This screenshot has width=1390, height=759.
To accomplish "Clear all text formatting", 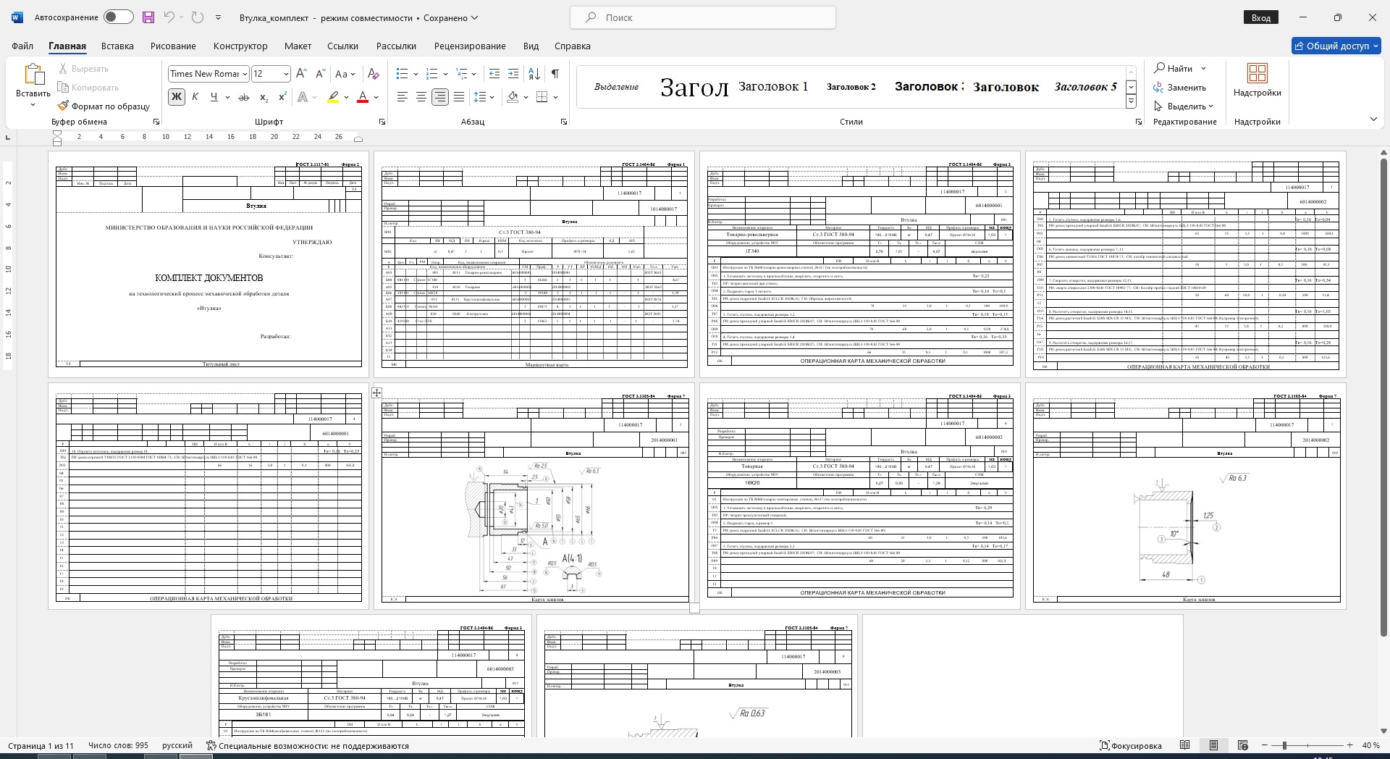I will click(373, 74).
